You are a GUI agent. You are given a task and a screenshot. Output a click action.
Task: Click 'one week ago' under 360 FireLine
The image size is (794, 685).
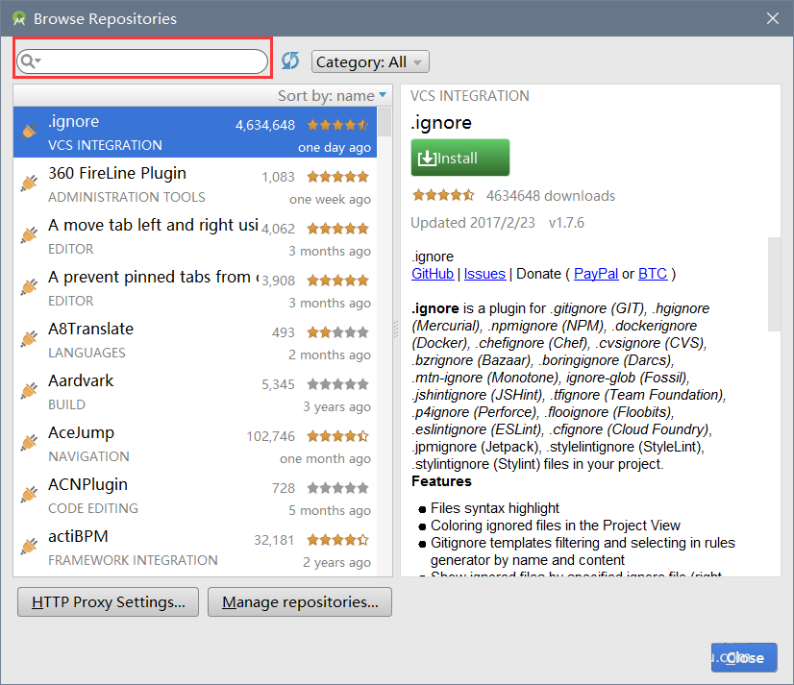tap(330, 200)
